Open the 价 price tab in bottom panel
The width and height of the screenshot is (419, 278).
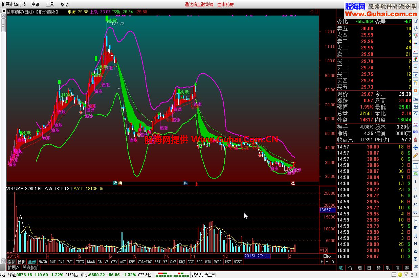(350, 268)
